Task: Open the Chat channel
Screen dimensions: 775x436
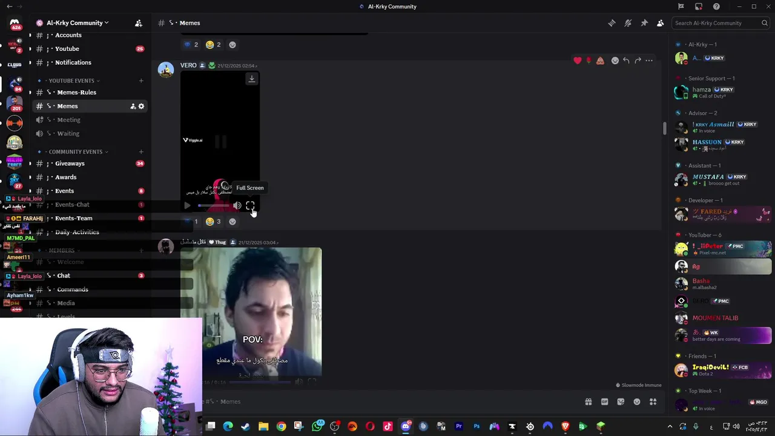Action: pos(89,276)
